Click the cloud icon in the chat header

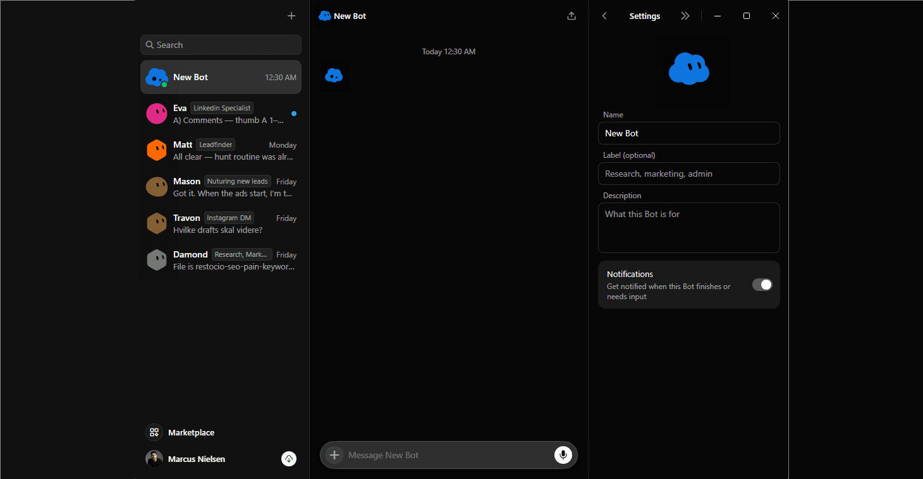click(x=325, y=16)
